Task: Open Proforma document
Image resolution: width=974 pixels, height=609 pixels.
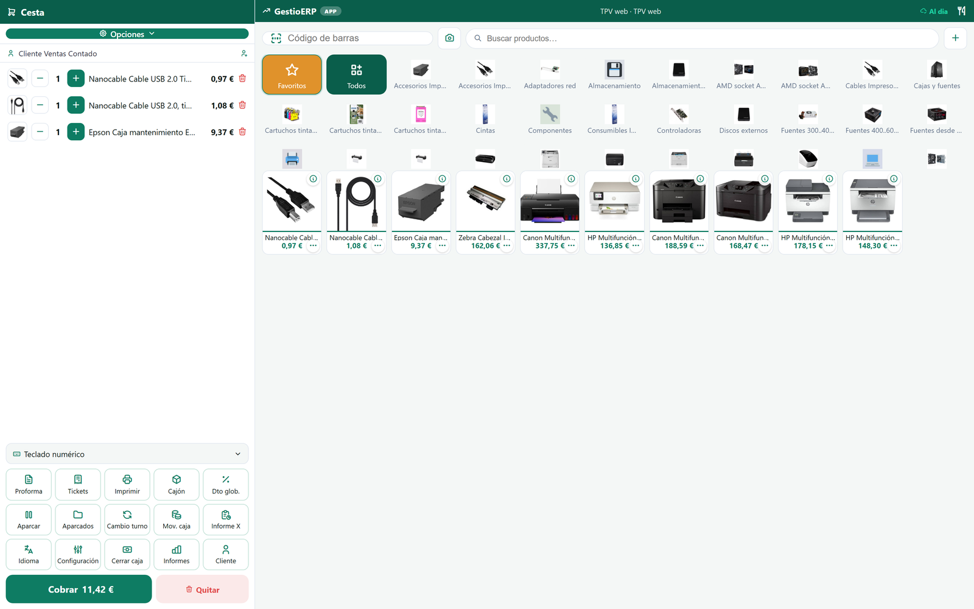Action: pyautogui.click(x=29, y=485)
